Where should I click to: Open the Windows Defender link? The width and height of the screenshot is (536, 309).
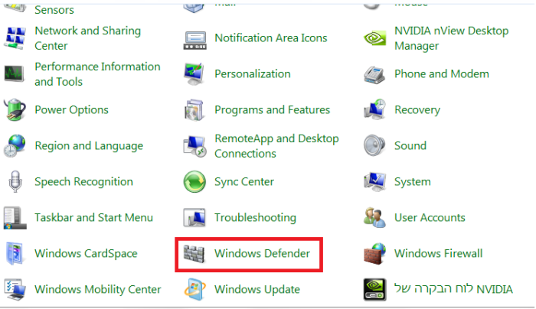click(x=262, y=253)
